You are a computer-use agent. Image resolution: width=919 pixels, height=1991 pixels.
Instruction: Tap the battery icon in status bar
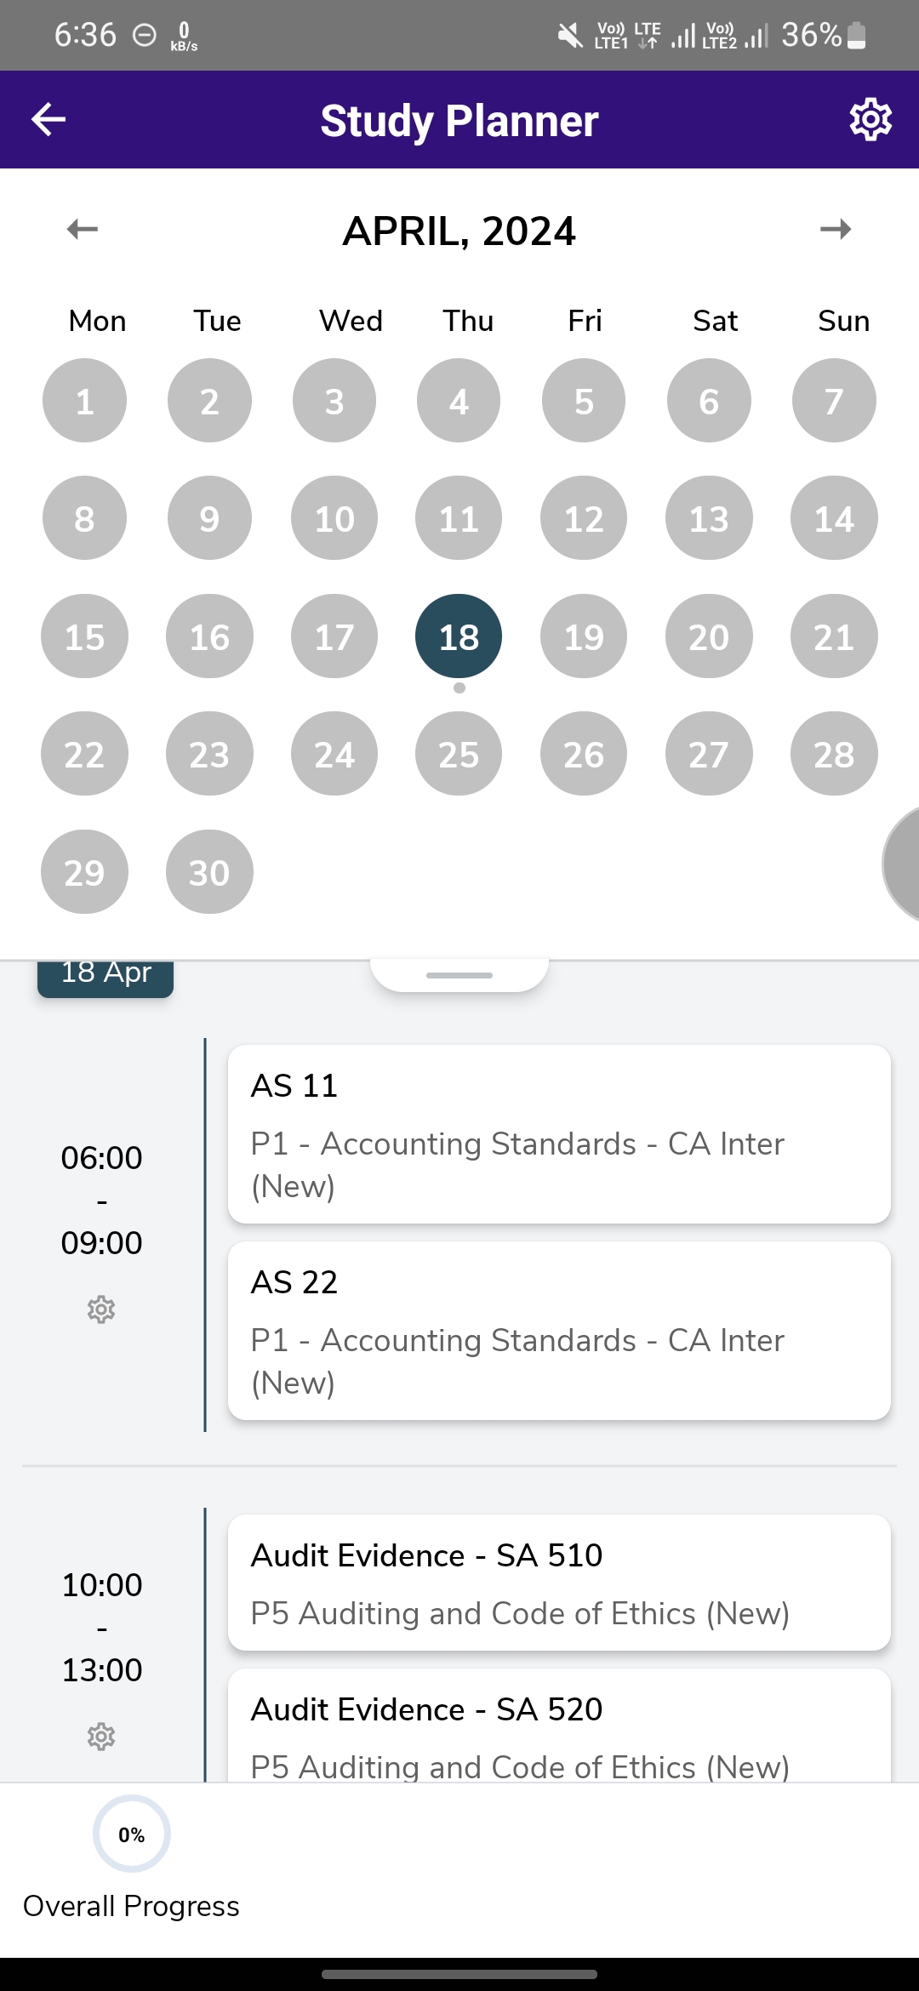(857, 36)
